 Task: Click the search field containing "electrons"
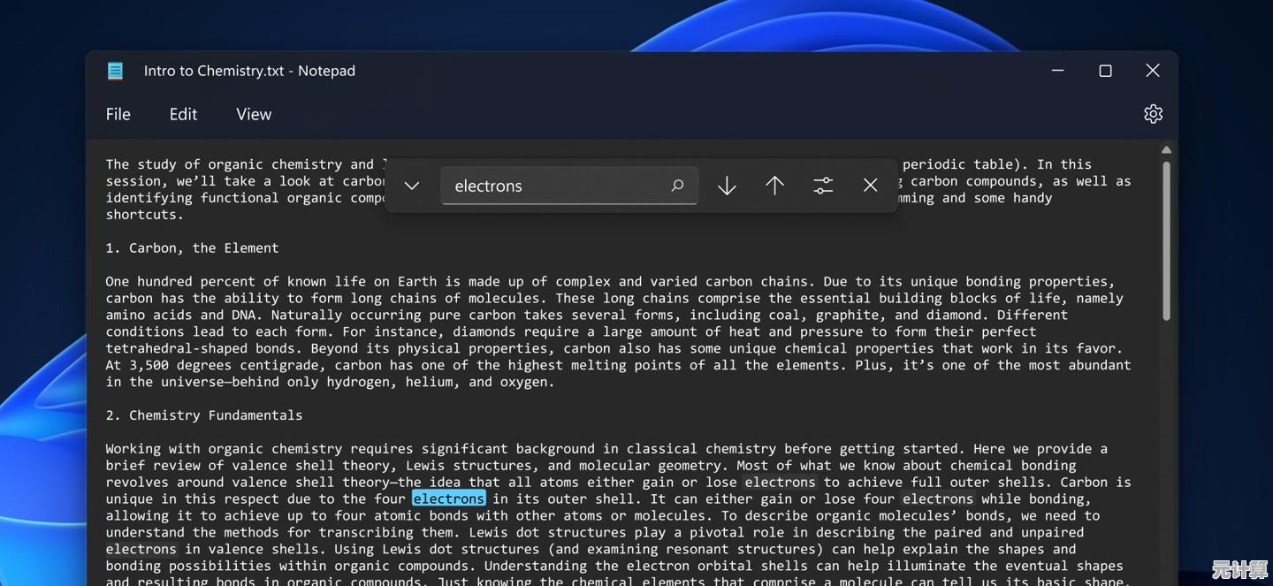coord(553,186)
